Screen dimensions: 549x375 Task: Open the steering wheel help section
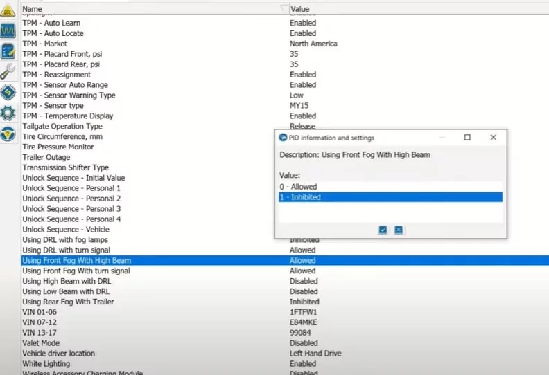coord(8,134)
